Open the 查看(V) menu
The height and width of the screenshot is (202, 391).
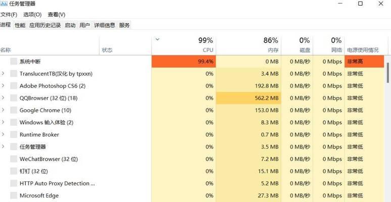pos(57,15)
